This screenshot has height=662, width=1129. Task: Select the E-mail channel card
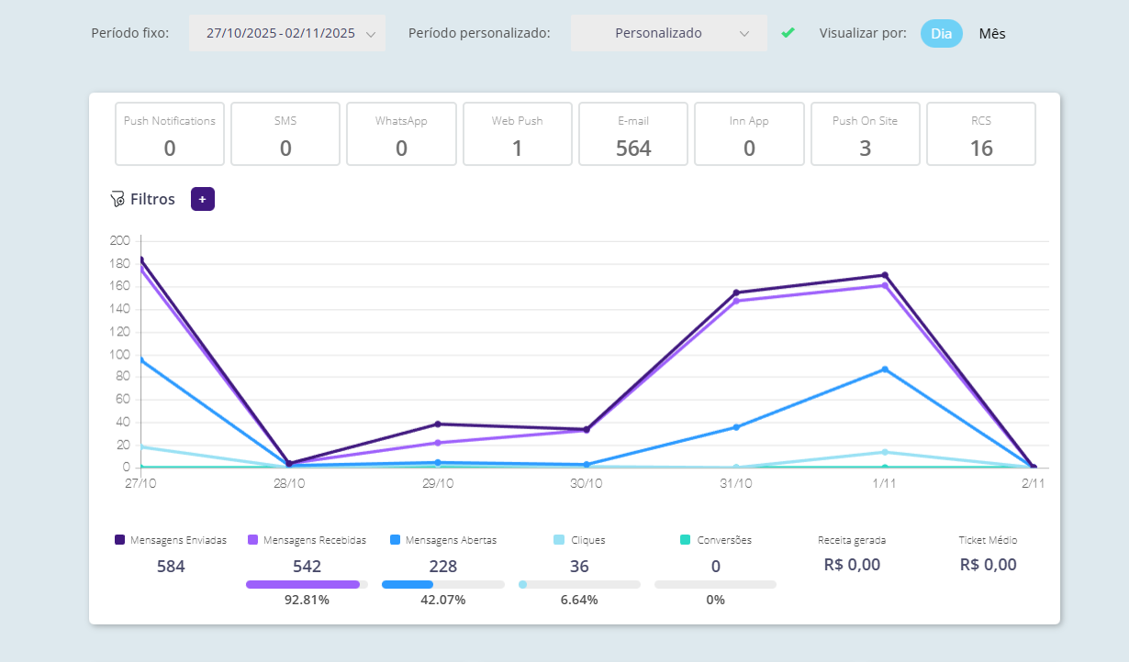[x=633, y=134]
